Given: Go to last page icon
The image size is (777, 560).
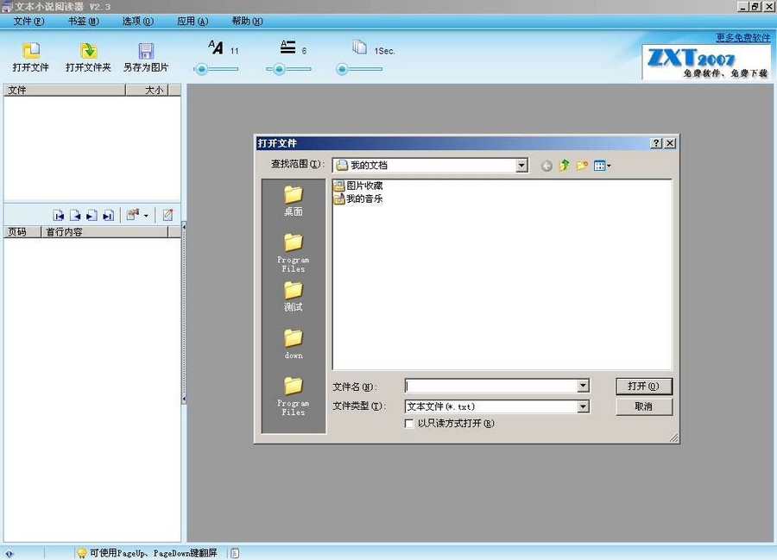Looking at the screenshot, I should [x=108, y=216].
